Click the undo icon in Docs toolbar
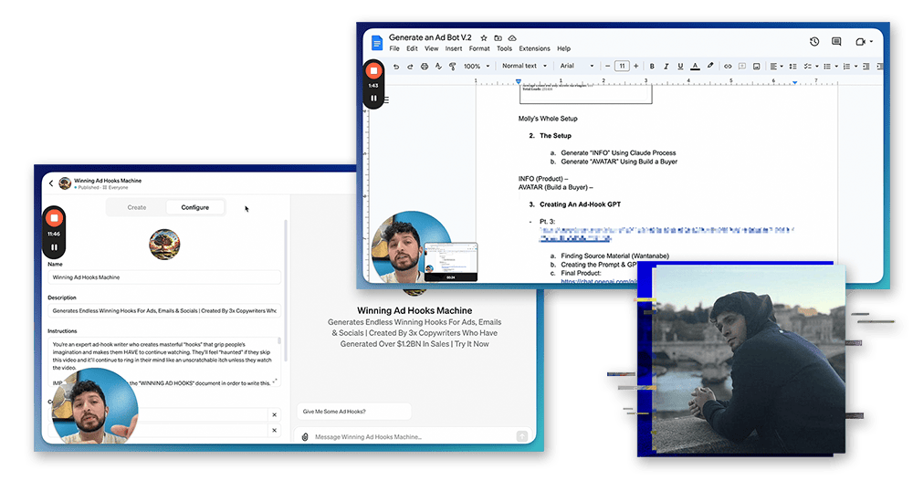Screen dimensions: 913x491 [x=396, y=67]
